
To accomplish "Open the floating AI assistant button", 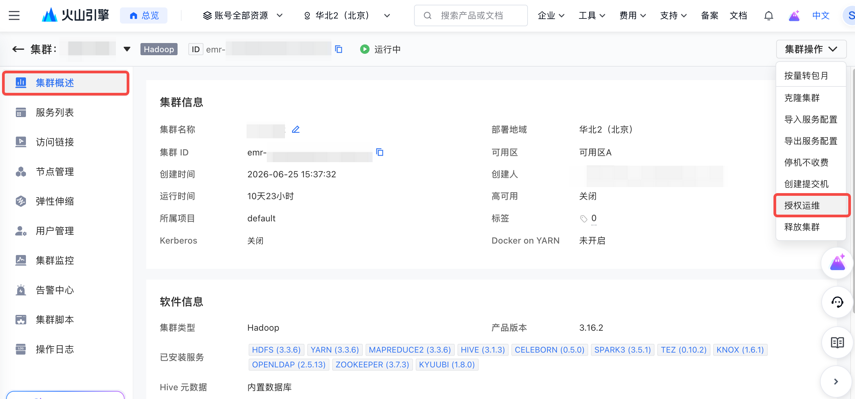I will click(x=837, y=263).
